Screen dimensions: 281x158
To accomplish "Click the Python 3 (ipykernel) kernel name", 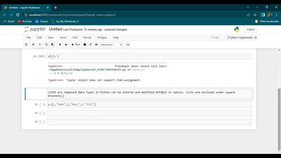I will (240, 38).
